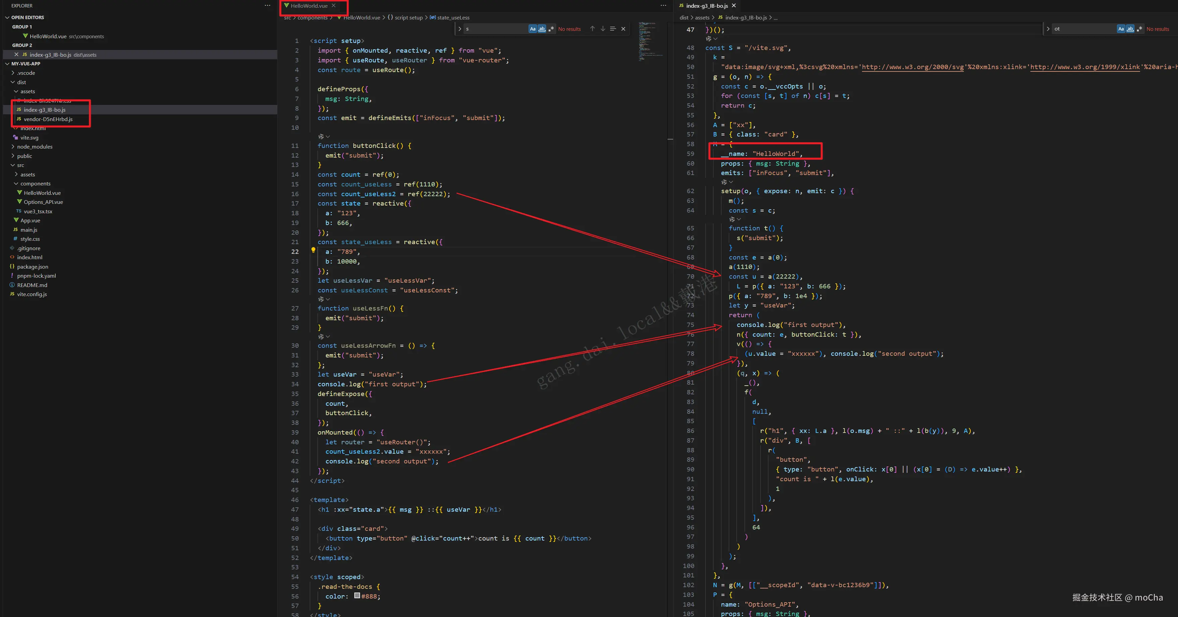
Task: Open the Explorer panel more actions ellipsis
Action: tap(267, 5)
